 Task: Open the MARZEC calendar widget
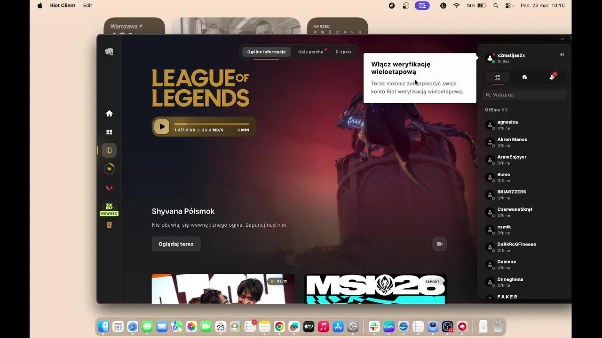coord(337,26)
